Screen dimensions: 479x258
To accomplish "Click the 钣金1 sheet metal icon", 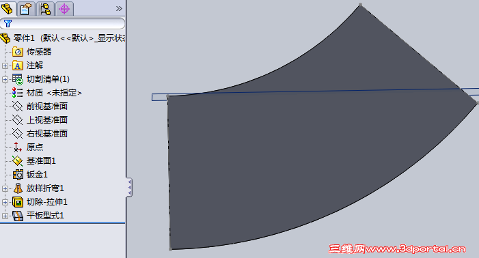I will point(18,175).
